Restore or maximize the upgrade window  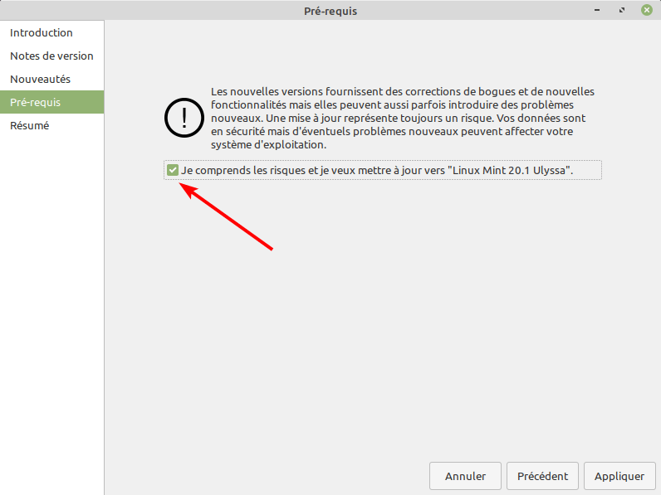621,11
